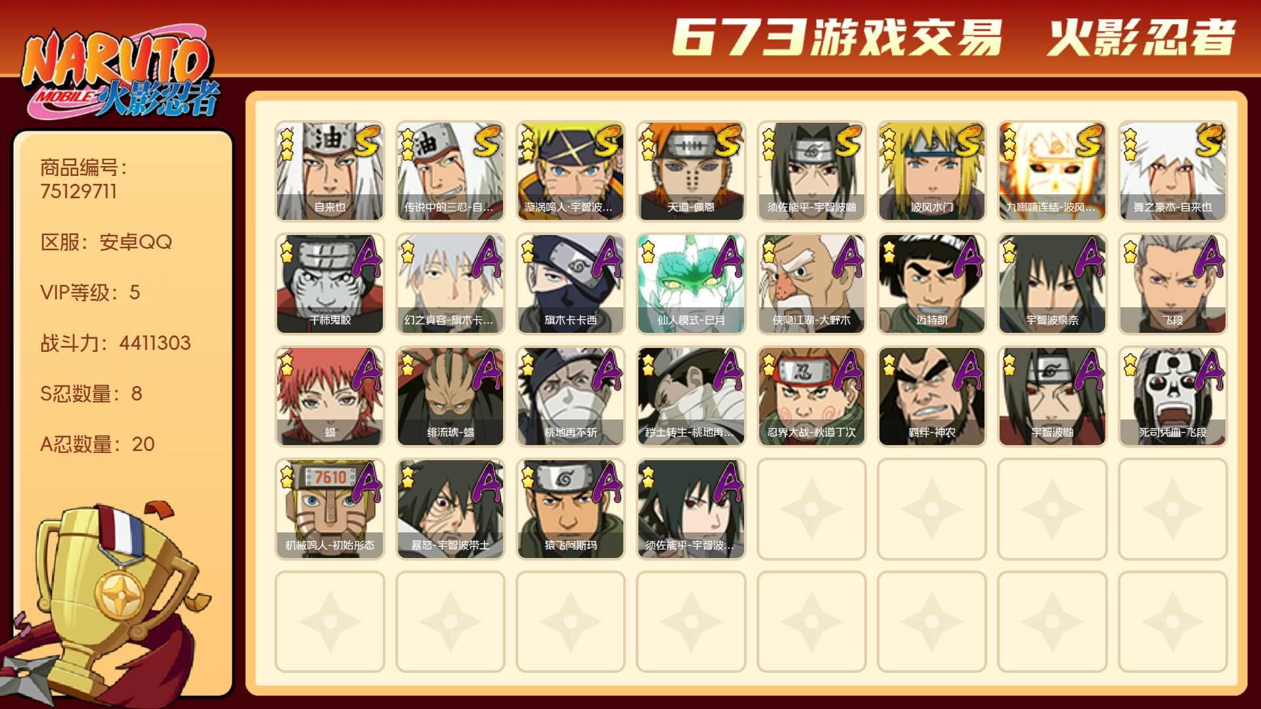Screen dimensions: 1261x709
Task: Select the 宇智波泉奈 ninja card
Action: tap(1052, 284)
